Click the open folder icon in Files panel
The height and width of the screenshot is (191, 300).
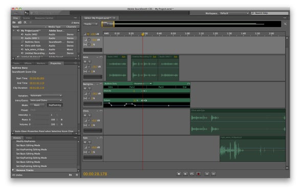(x=14, y=23)
